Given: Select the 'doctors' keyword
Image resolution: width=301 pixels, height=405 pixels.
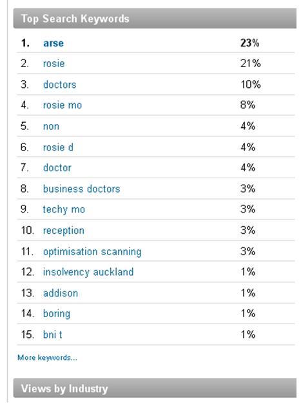Looking at the screenshot, I should pos(60,85).
